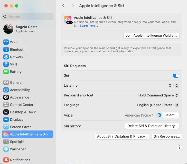Select Notifications label in sidebar

[x=20, y=160]
